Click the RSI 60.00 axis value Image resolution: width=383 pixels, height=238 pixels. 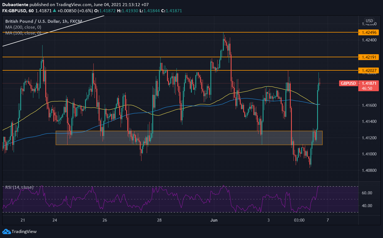click(x=367, y=193)
